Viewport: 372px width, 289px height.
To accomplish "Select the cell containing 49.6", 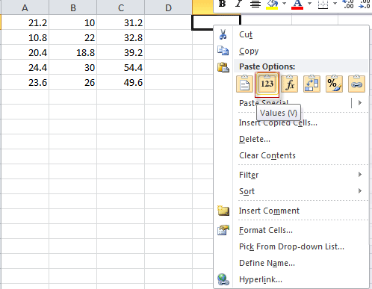I will (121, 82).
